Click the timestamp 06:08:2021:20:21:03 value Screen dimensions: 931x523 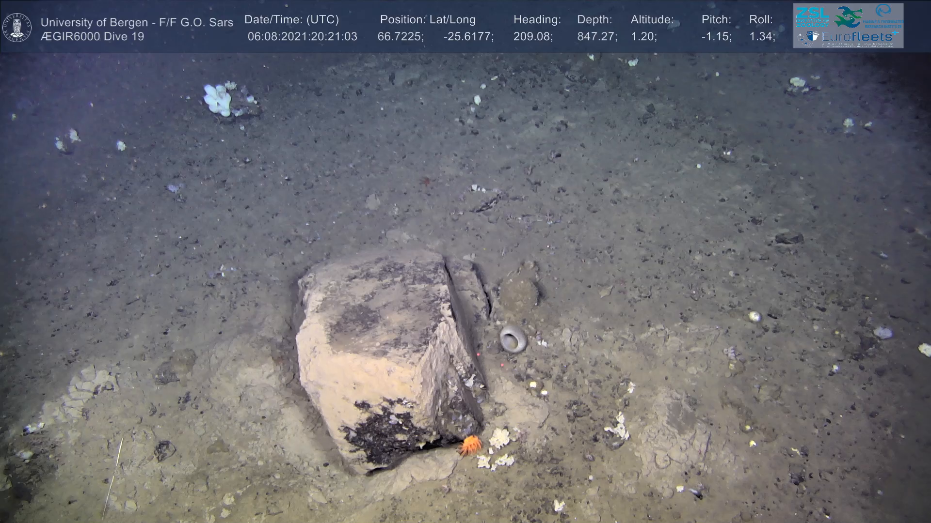[302, 37]
